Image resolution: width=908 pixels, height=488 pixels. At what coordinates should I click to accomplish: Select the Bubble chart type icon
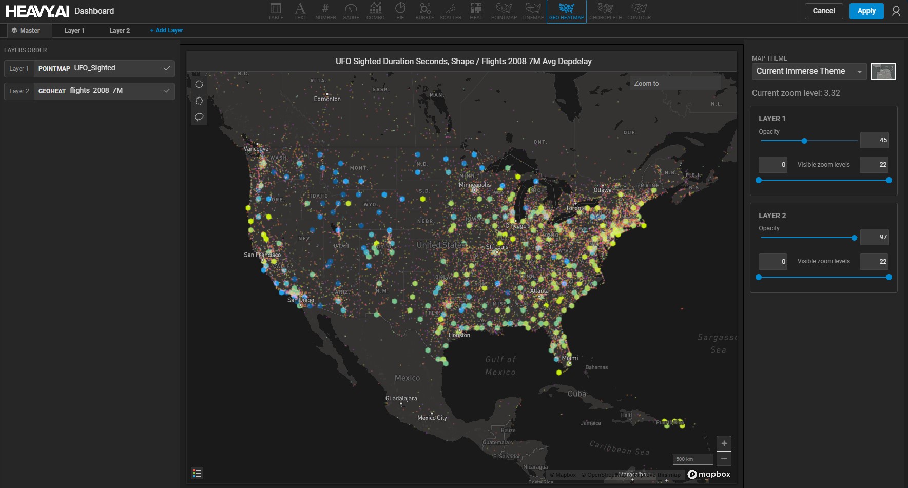pyautogui.click(x=424, y=11)
